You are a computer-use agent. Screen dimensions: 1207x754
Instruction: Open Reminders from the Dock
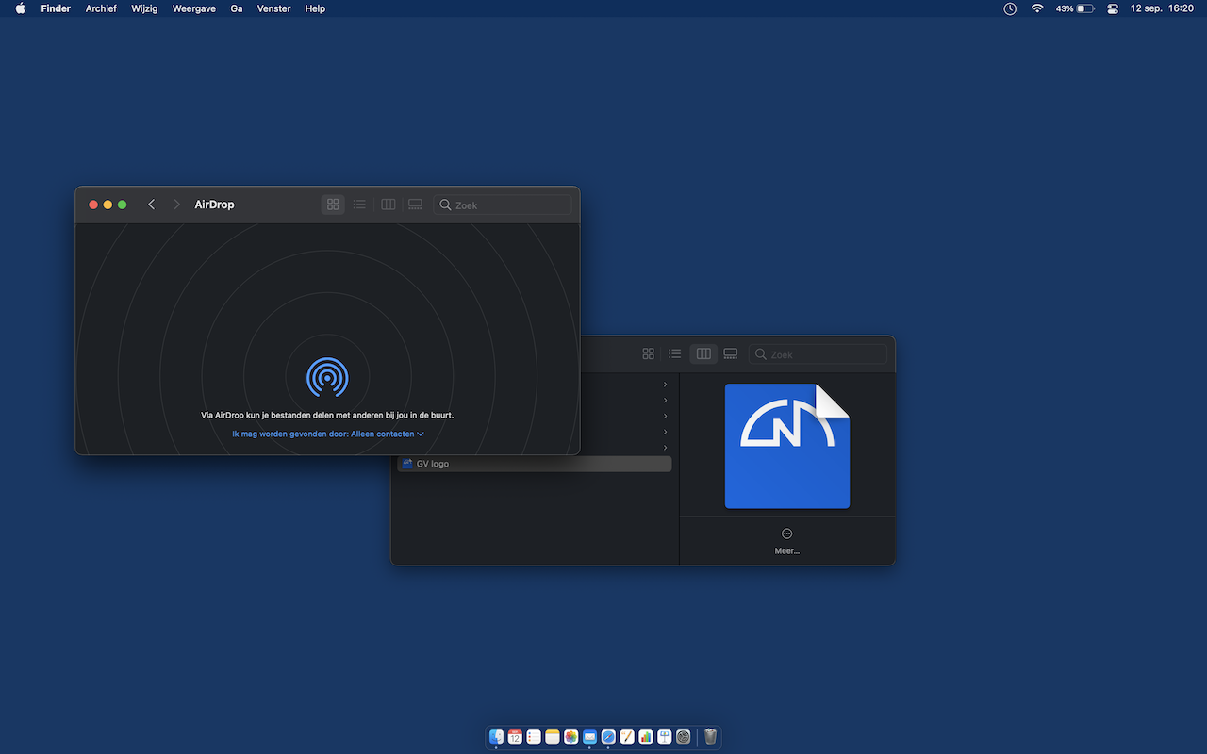[534, 737]
